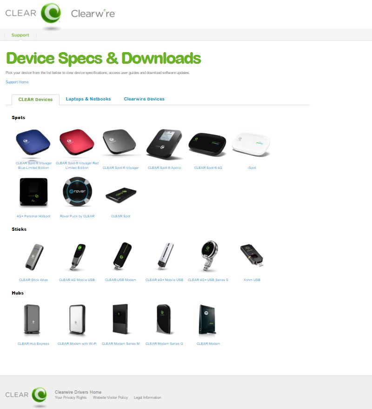Open the blue CLEAR Spot Voyager image
Viewport: 372px width, 409px height.
(x=33, y=142)
